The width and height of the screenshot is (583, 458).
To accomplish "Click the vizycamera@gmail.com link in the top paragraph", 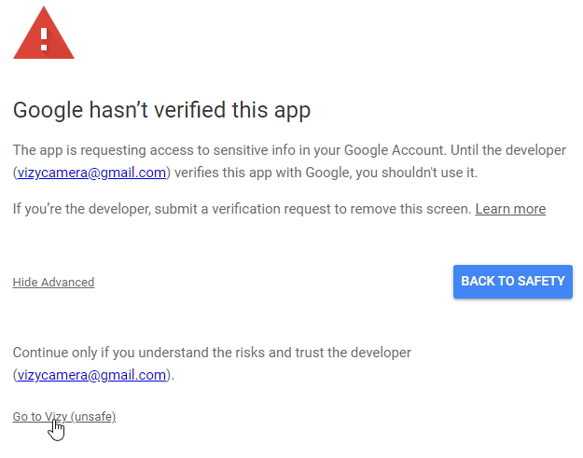I will [91, 173].
